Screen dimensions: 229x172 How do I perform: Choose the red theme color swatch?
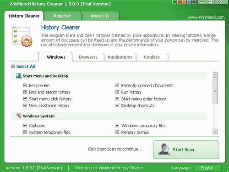[179, 2]
